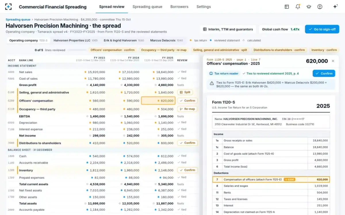Screen dimensions: 345x215
Task: Select Officers' compensation FY 2025 cell 620,000
Action: pos(158,101)
